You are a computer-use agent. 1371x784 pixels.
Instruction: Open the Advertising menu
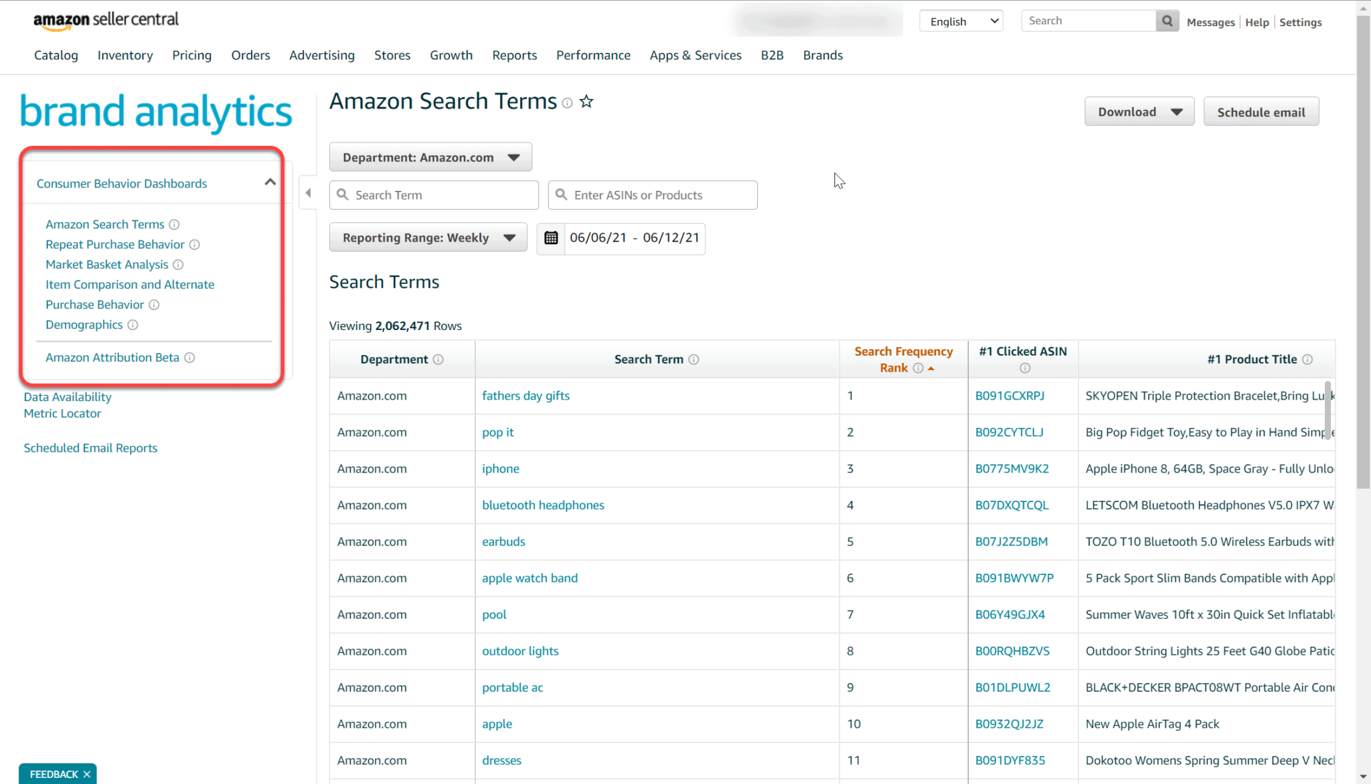322,55
